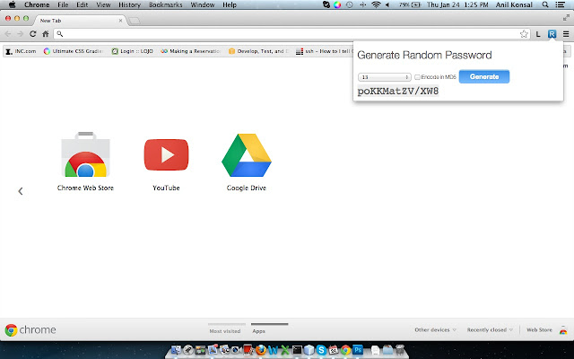Go to previous apps page arrow
The image size is (574, 359).
21,191
